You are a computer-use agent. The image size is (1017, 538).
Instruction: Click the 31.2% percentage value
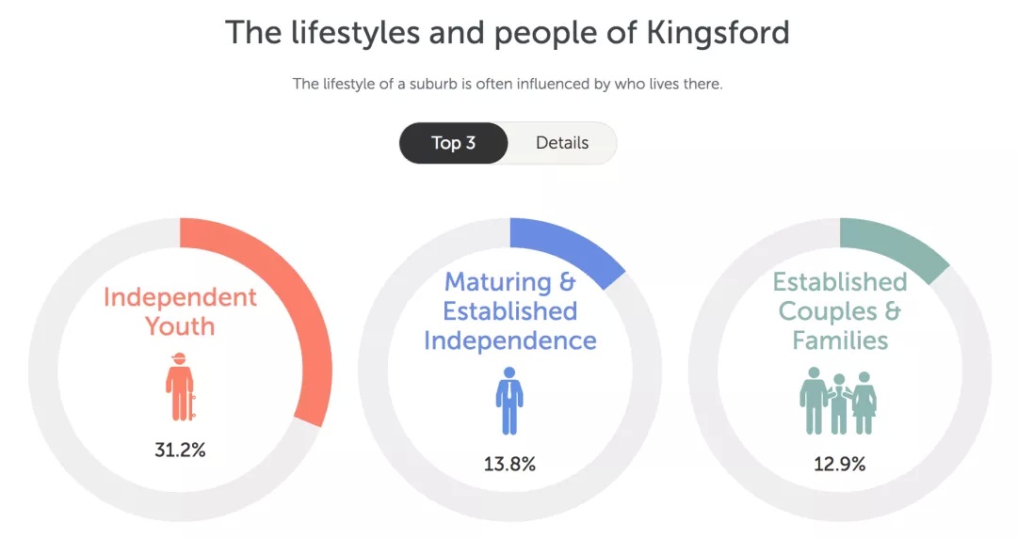pos(180,450)
